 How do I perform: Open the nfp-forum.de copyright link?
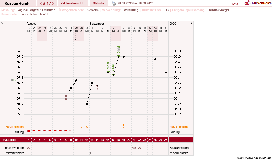coord(253,158)
